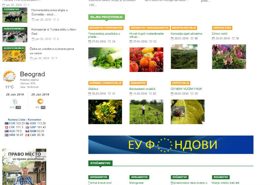Click heart icon next to Konoplja opet aktuelna
Screen dimensions: 270x185
click(x=192, y=38)
